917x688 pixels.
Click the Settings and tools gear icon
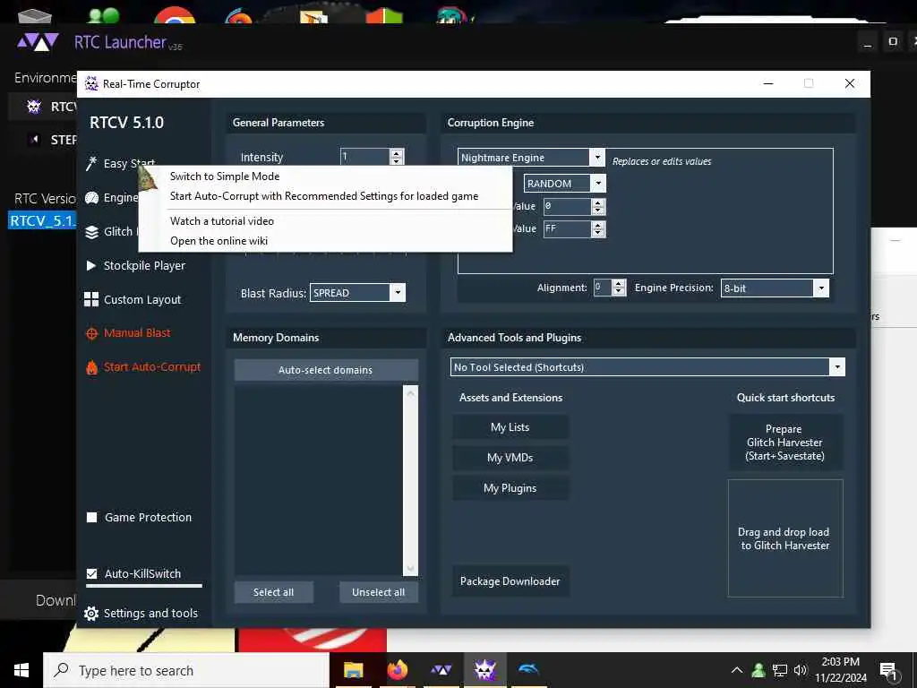[91, 613]
